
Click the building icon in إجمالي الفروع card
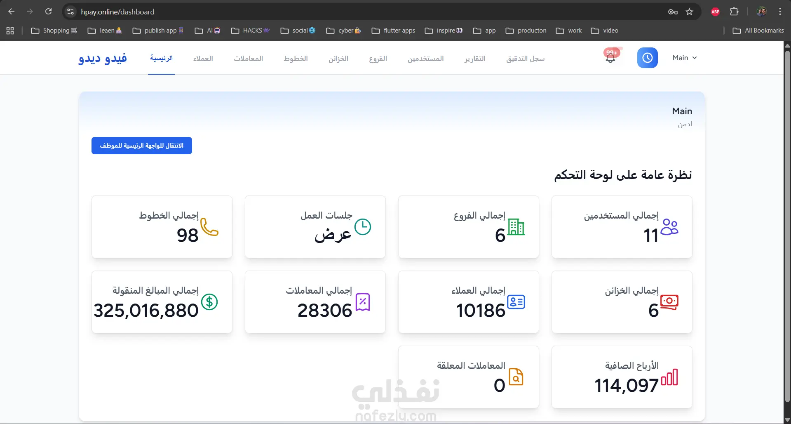coord(516,227)
